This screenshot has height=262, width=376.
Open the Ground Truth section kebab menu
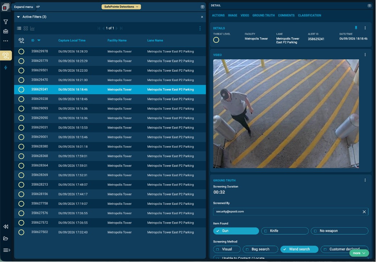(365, 180)
